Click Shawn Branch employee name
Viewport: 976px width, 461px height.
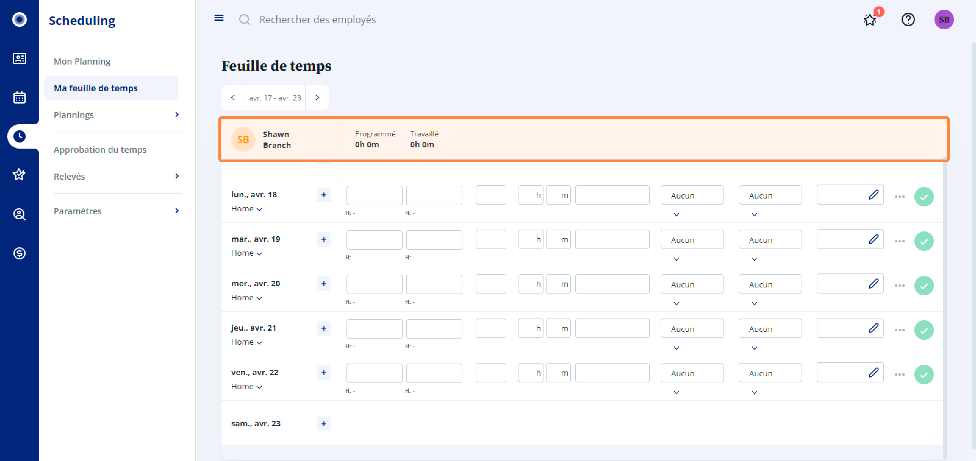click(x=277, y=139)
